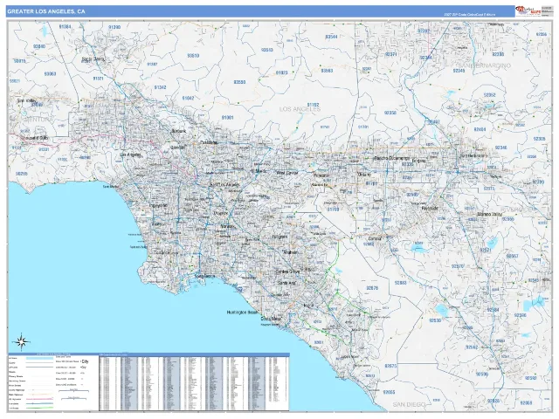Click the Burbank city label
Viewport: 559px width, 419px height.
[178, 131]
